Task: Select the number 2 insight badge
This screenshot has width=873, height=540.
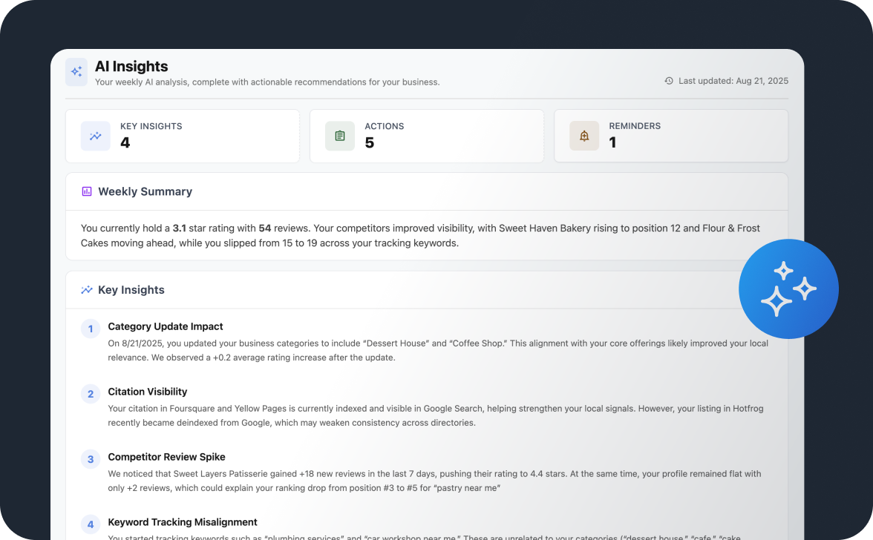Action: coord(91,395)
